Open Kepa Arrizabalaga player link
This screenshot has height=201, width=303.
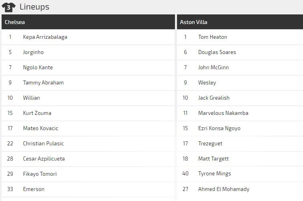point(45,37)
